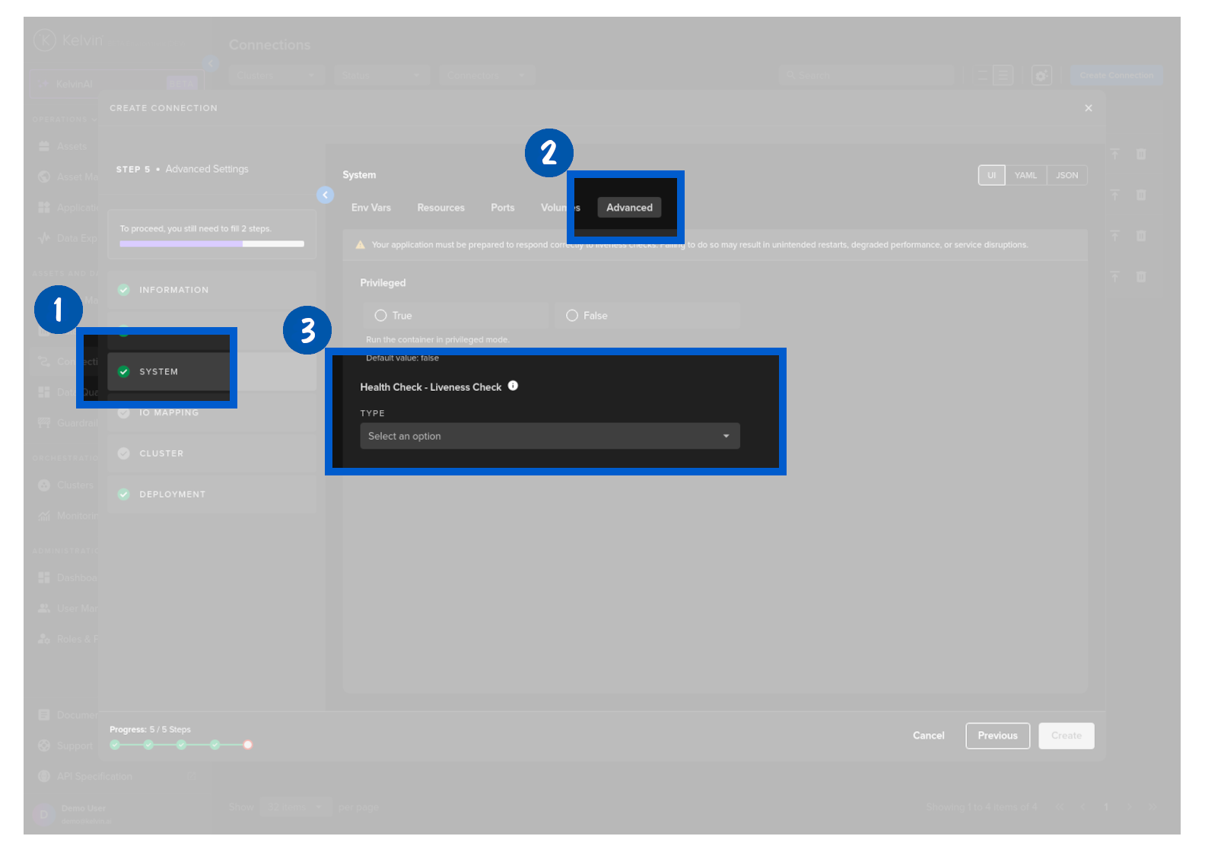Viewport: 1205px width, 852px height.
Task: Switch to the Resources tab
Action: pyautogui.click(x=440, y=208)
